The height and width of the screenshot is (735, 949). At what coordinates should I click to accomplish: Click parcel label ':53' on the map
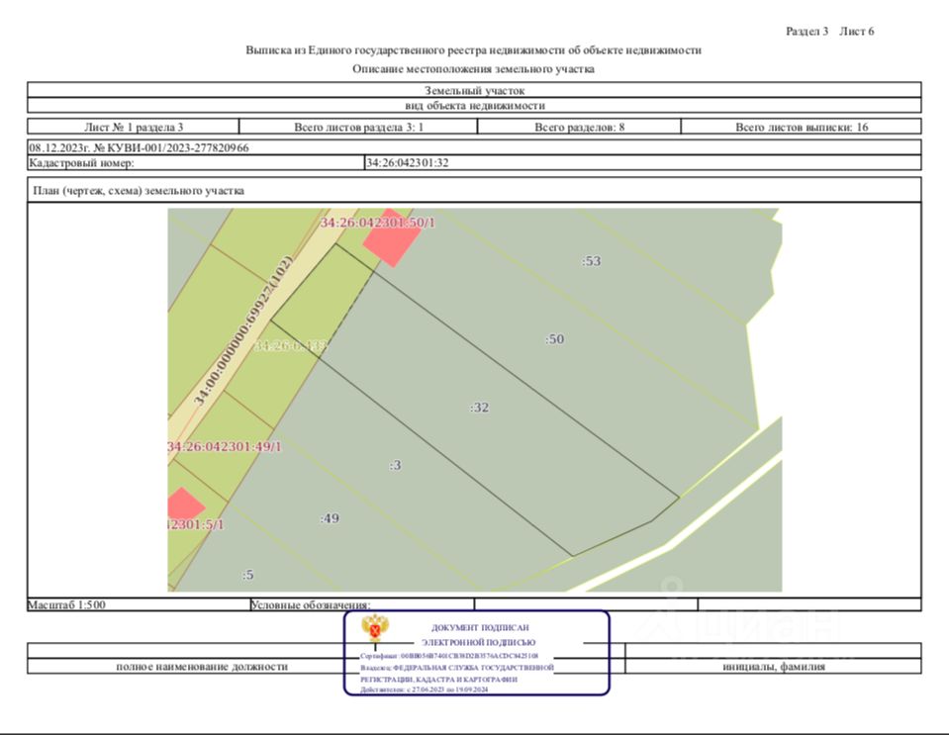point(592,261)
